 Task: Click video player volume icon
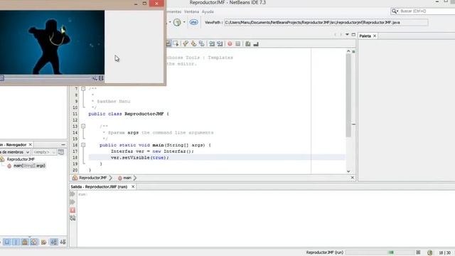(95, 78)
